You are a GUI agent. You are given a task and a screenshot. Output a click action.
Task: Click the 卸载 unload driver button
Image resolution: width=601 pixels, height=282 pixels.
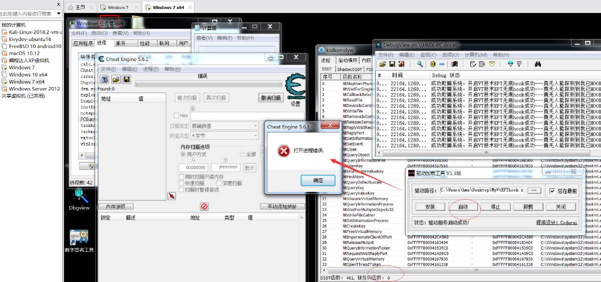[x=528, y=206]
